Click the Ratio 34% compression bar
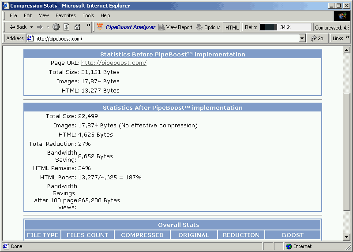Screen dimensions: 353x252 [285, 27]
